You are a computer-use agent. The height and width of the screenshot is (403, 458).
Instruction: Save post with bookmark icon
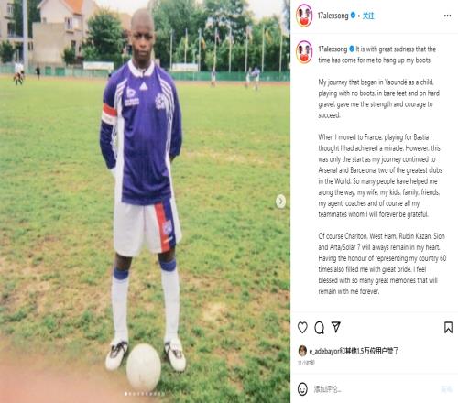point(448,327)
